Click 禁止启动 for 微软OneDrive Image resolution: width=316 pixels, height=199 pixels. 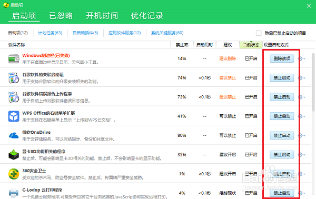tap(282, 135)
